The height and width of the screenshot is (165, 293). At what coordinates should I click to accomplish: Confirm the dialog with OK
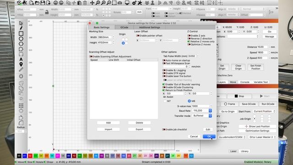(x=209, y=137)
